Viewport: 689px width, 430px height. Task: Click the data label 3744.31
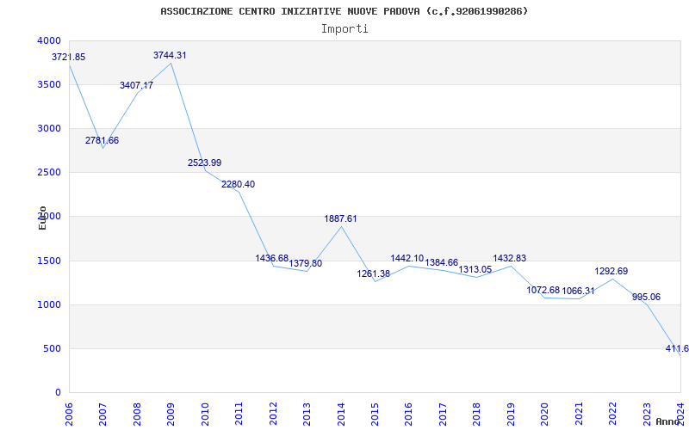(x=170, y=55)
